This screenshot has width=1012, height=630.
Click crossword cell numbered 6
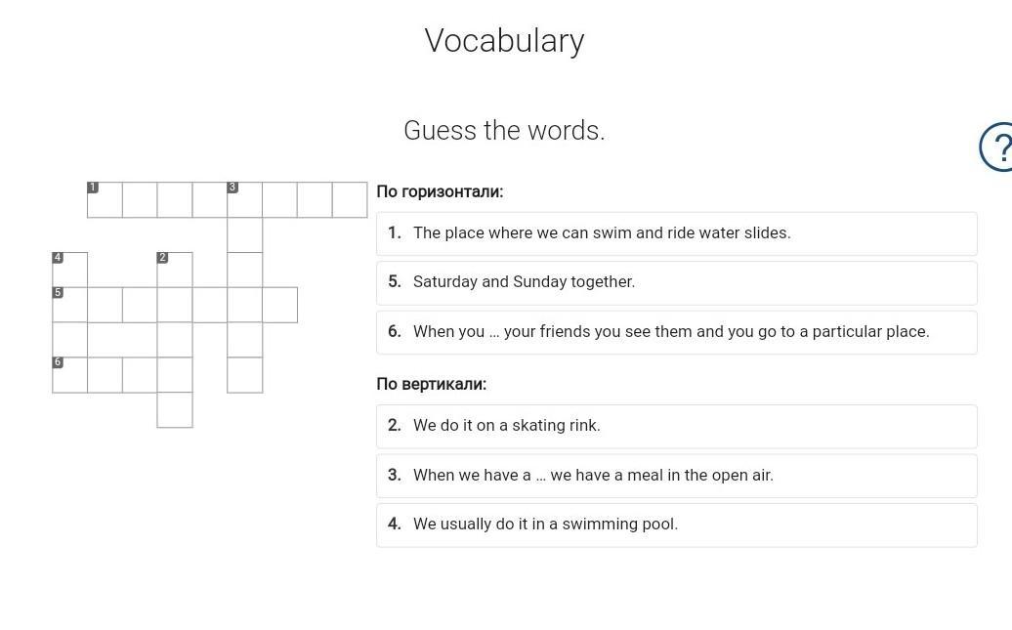pos(69,375)
